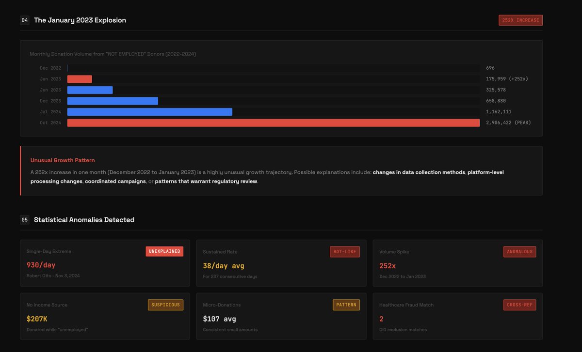Click the red Jan 2023 bar
The width and height of the screenshot is (582, 352).
click(80, 79)
